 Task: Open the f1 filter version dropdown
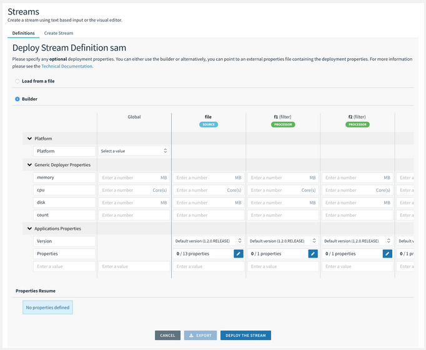click(283, 241)
